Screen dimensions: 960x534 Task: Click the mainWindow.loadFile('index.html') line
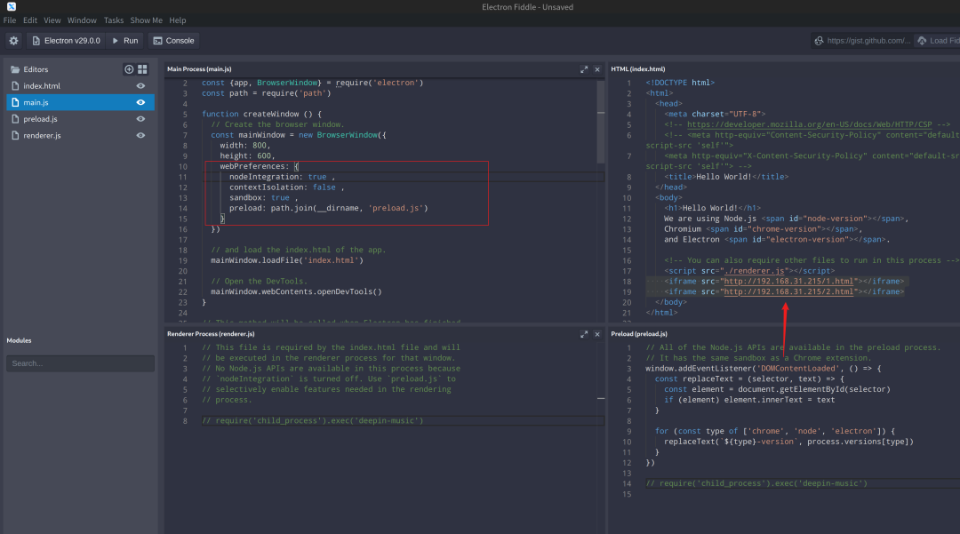[287, 260]
